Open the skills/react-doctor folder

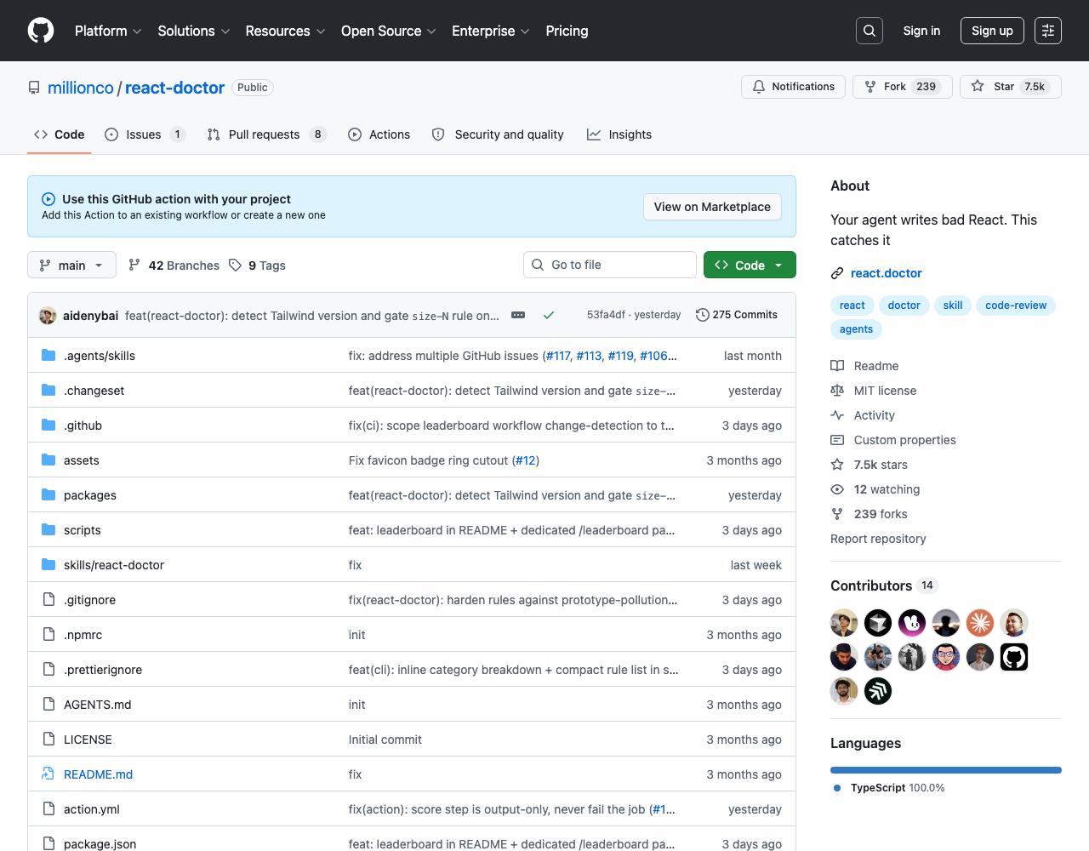pos(114,565)
